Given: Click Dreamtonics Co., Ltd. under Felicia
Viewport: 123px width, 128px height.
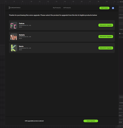Looking at the screenshot, I should pos(25,25).
